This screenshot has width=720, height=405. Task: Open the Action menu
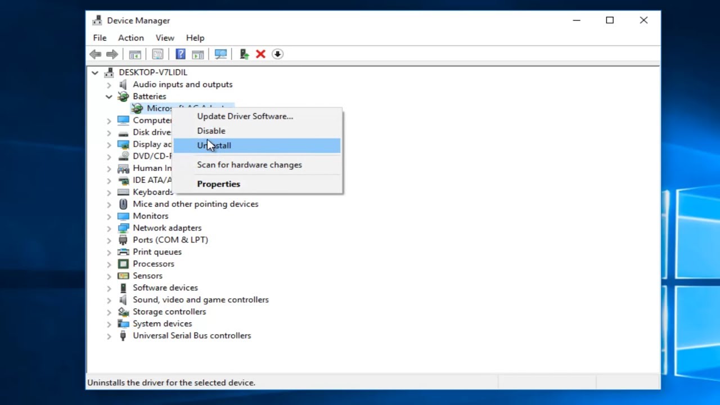[x=131, y=38]
